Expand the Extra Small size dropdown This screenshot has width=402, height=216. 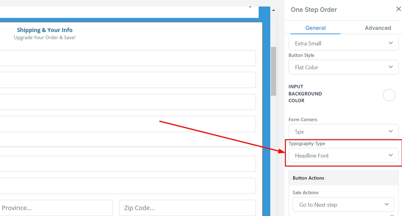pos(343,44)
